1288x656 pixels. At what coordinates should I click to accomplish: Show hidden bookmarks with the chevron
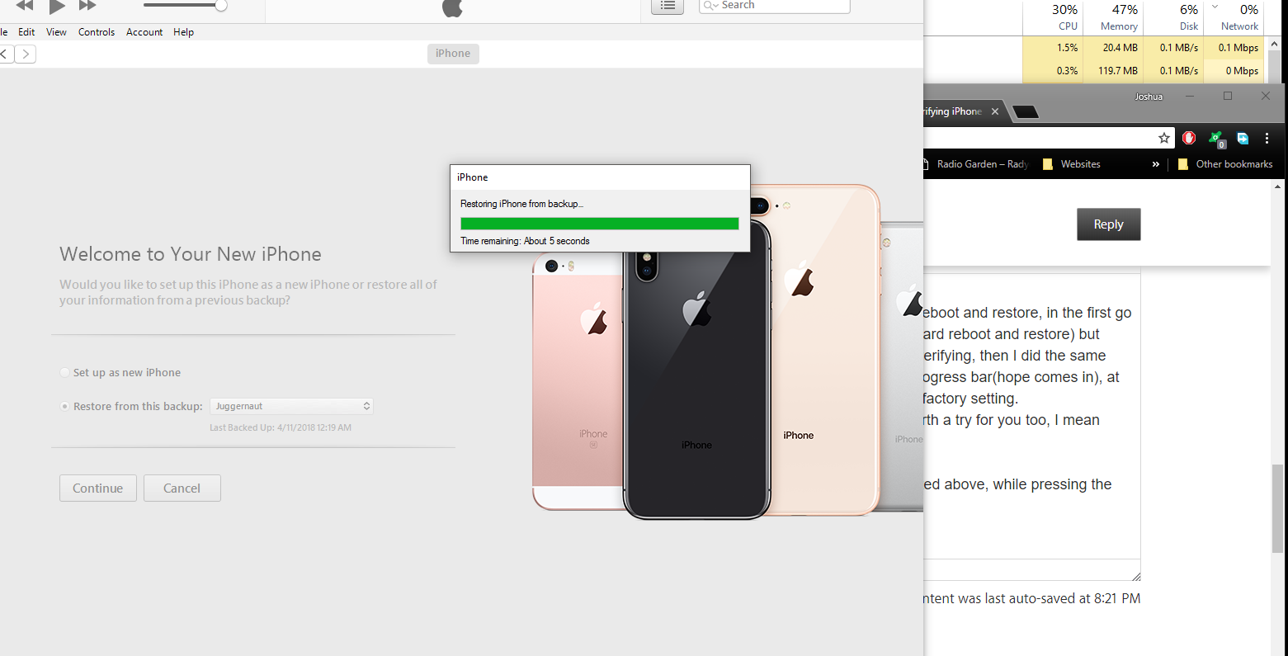[1156, 164]
